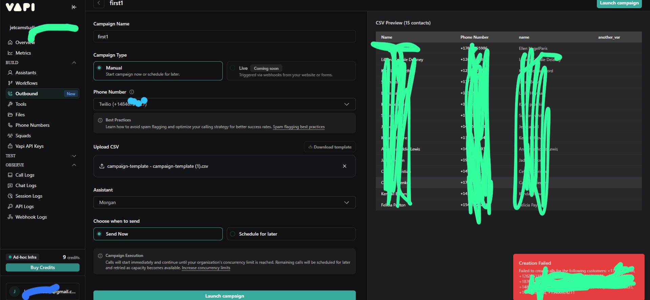Click the Tools wrench icon
This screenshot has height=300, width=650.
10,104
